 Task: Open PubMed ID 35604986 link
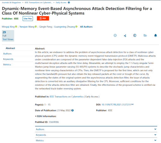click(54, 122)
